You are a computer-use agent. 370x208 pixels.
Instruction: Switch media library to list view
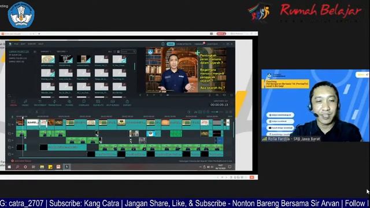coord(114,51)
